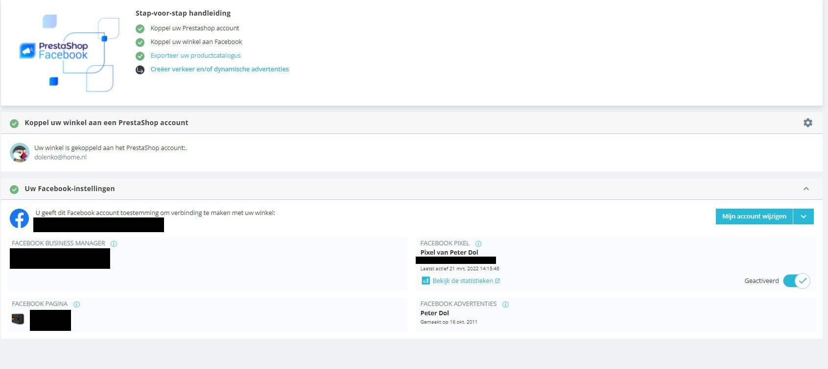
Task: Toggle the 'Geactiveerd' pixel switch
Action: point(796,281)
